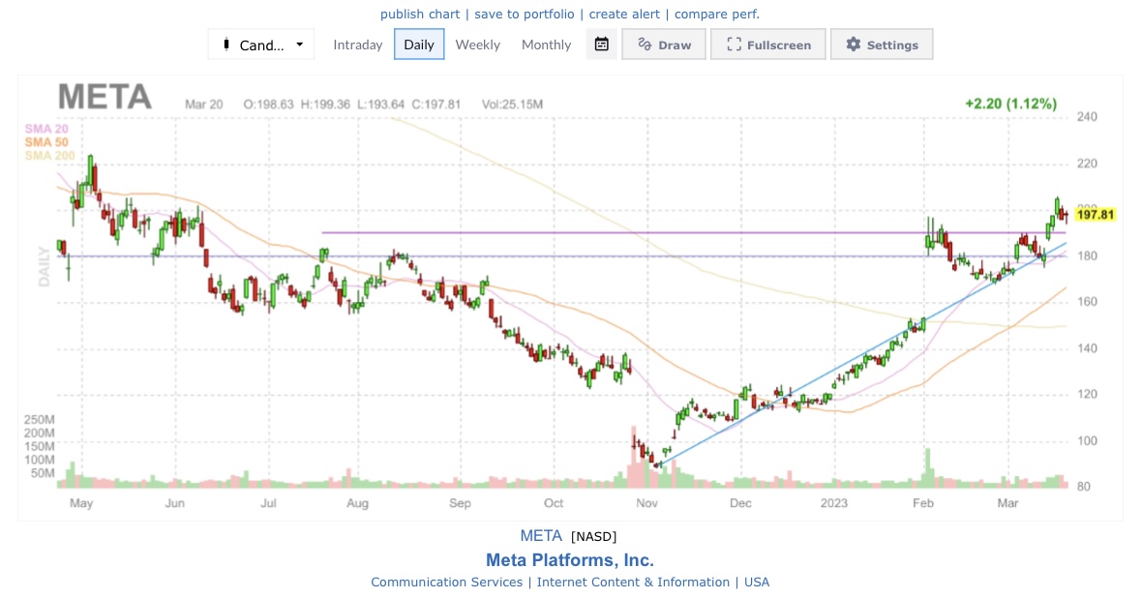The image size is (1141, 598).
Task: Click the publish chart link
Action: 420,14
